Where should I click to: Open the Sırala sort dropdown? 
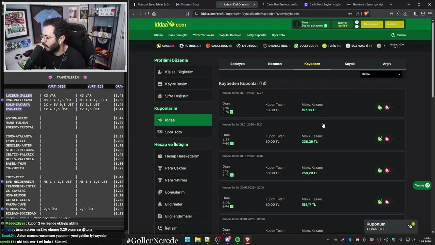pyautogui.click(x=381, y=74)
